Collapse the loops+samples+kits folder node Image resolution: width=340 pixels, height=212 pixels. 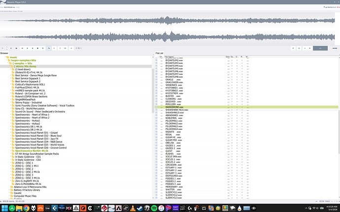point(6,60)
